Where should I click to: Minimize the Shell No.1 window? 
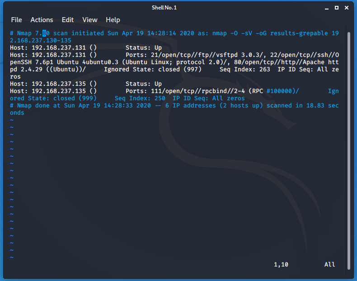coord(326,8)
